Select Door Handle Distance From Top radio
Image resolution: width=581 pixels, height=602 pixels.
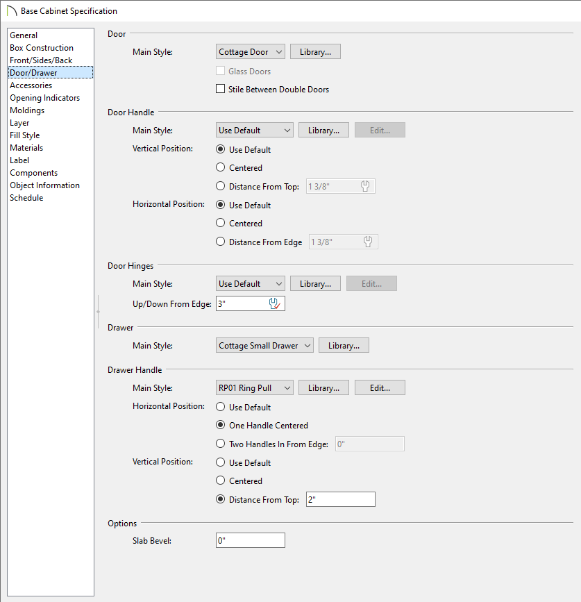tap(220, 186)
